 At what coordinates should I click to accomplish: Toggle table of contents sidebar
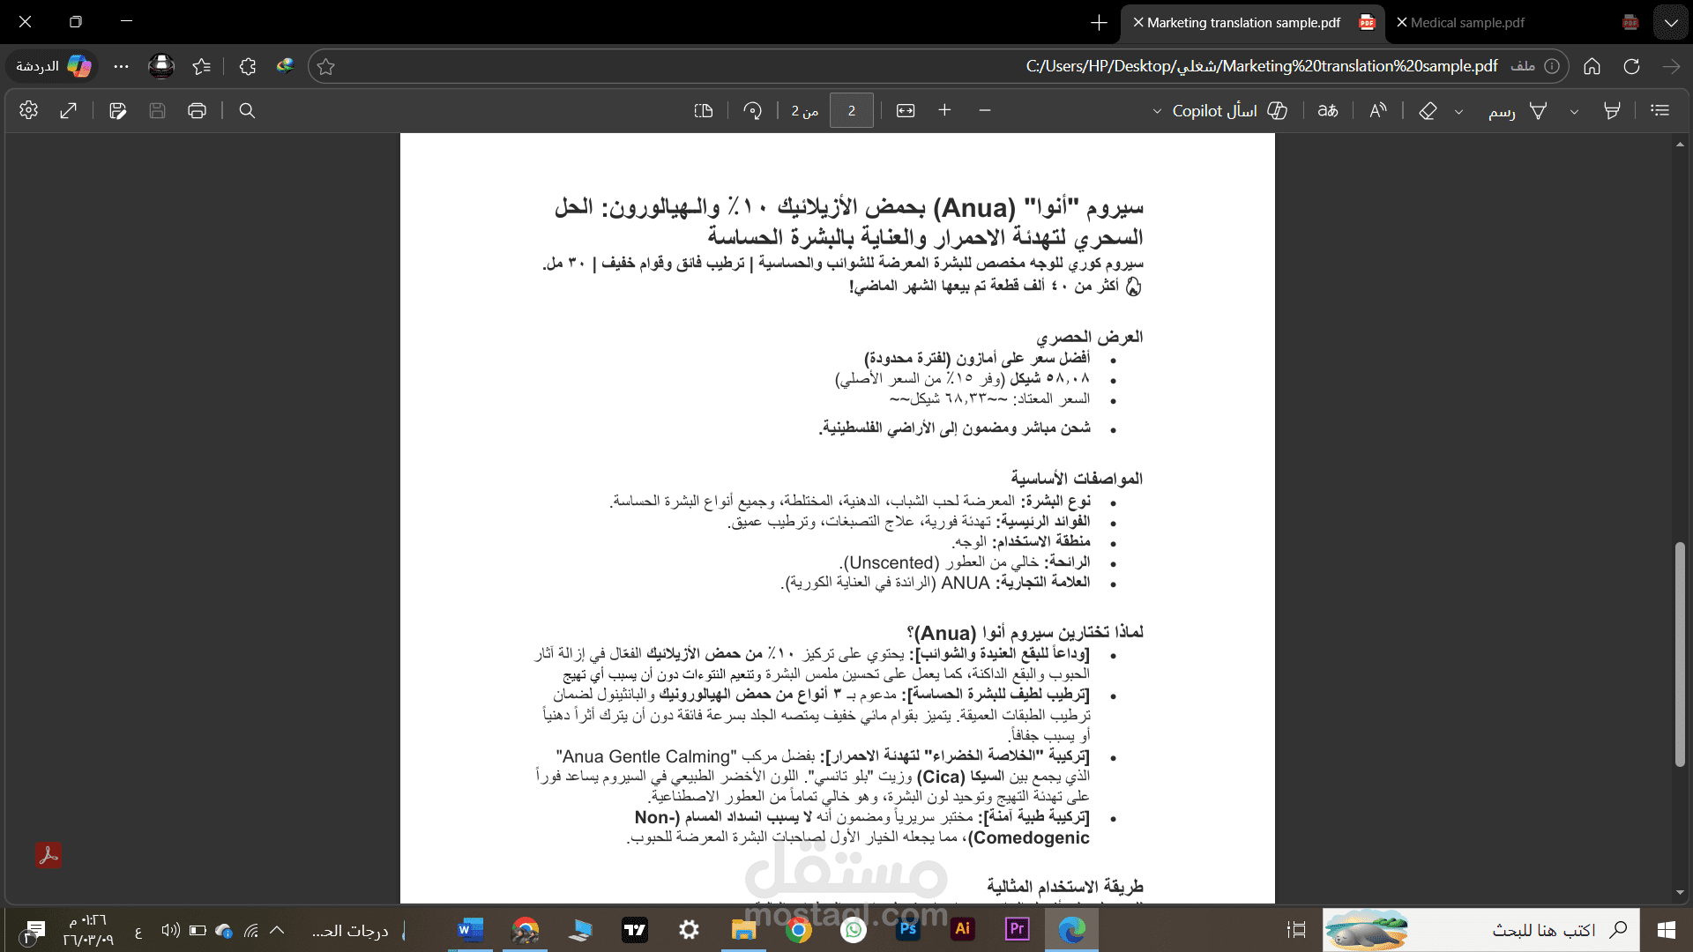pos(1659,110)
